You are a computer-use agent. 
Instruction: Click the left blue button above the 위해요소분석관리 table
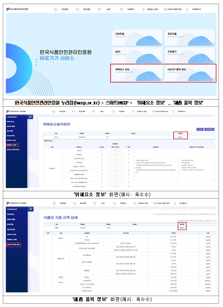tap(200, 130)
